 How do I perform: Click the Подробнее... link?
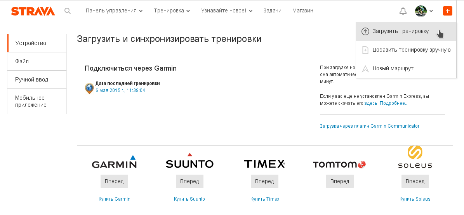pyautogui.click(x=394, y=104)
